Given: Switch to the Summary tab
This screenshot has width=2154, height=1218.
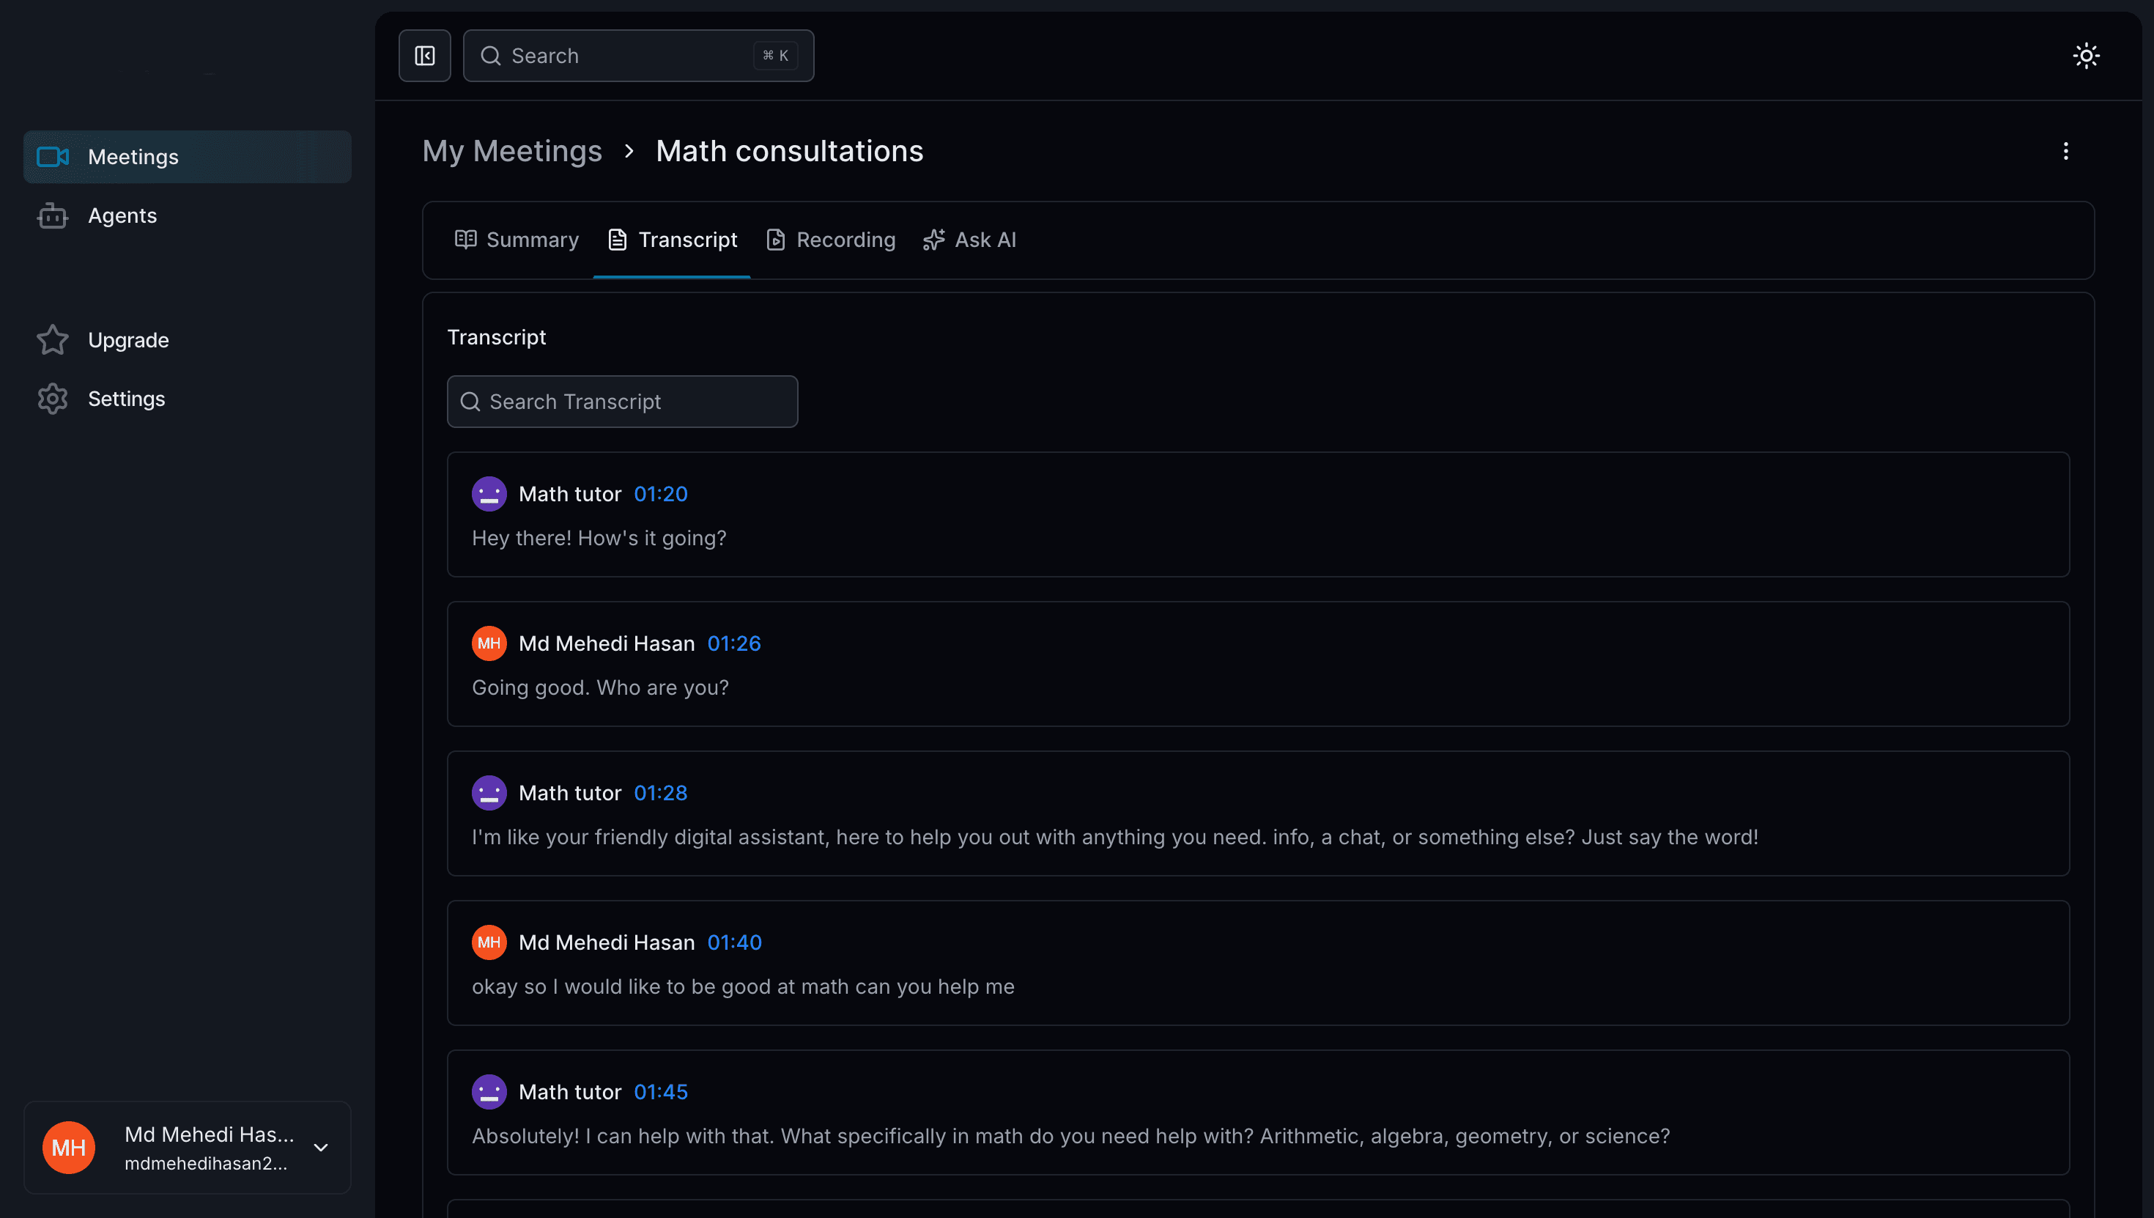Looking at the screenshot, I should tap(516, 240).
